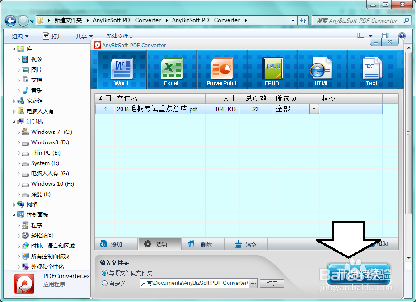
Task: Select 轻松访问 in the tree
Action: coord(42,236)
